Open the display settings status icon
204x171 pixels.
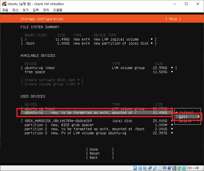pyautogui.click(x=165, y=168)
